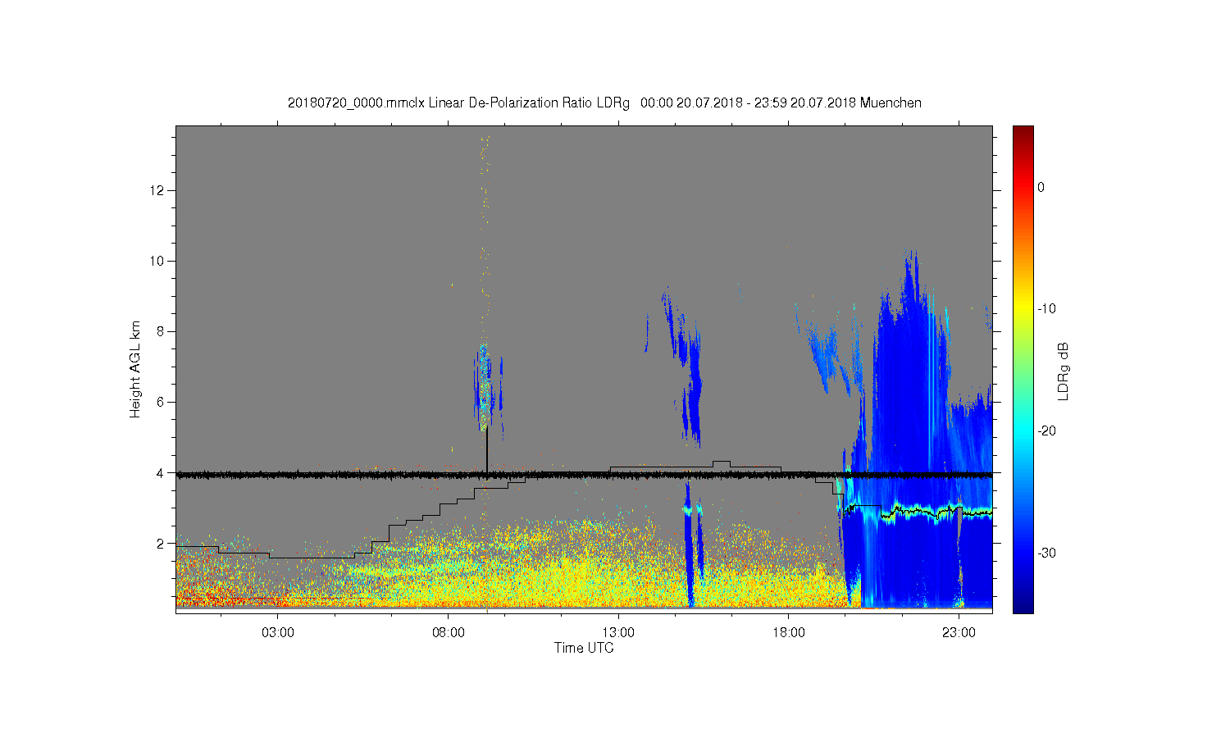
Task: Click the "LDRg dB" colorbar label
Action: (x=1064, y=370)
